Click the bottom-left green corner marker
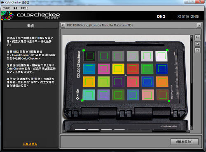The image size is (206, 152). (82, 101)
